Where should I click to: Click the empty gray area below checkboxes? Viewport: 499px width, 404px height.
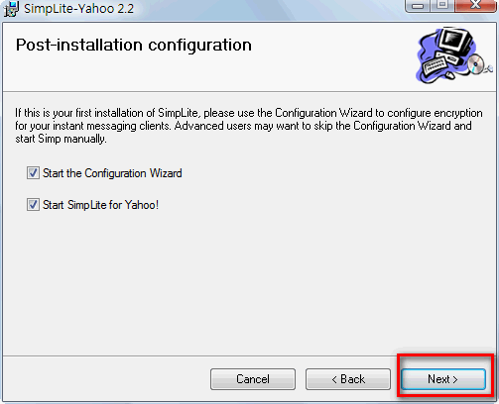coord(249,284)
